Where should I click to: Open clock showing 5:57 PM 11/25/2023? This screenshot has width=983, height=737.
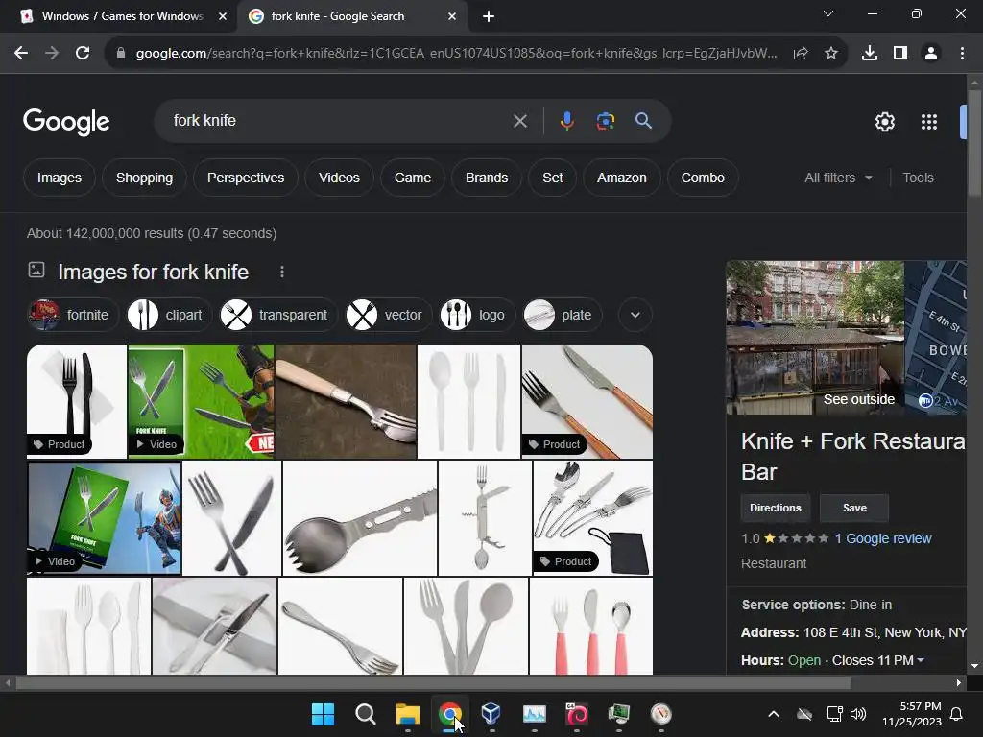[x=912, y=714]
